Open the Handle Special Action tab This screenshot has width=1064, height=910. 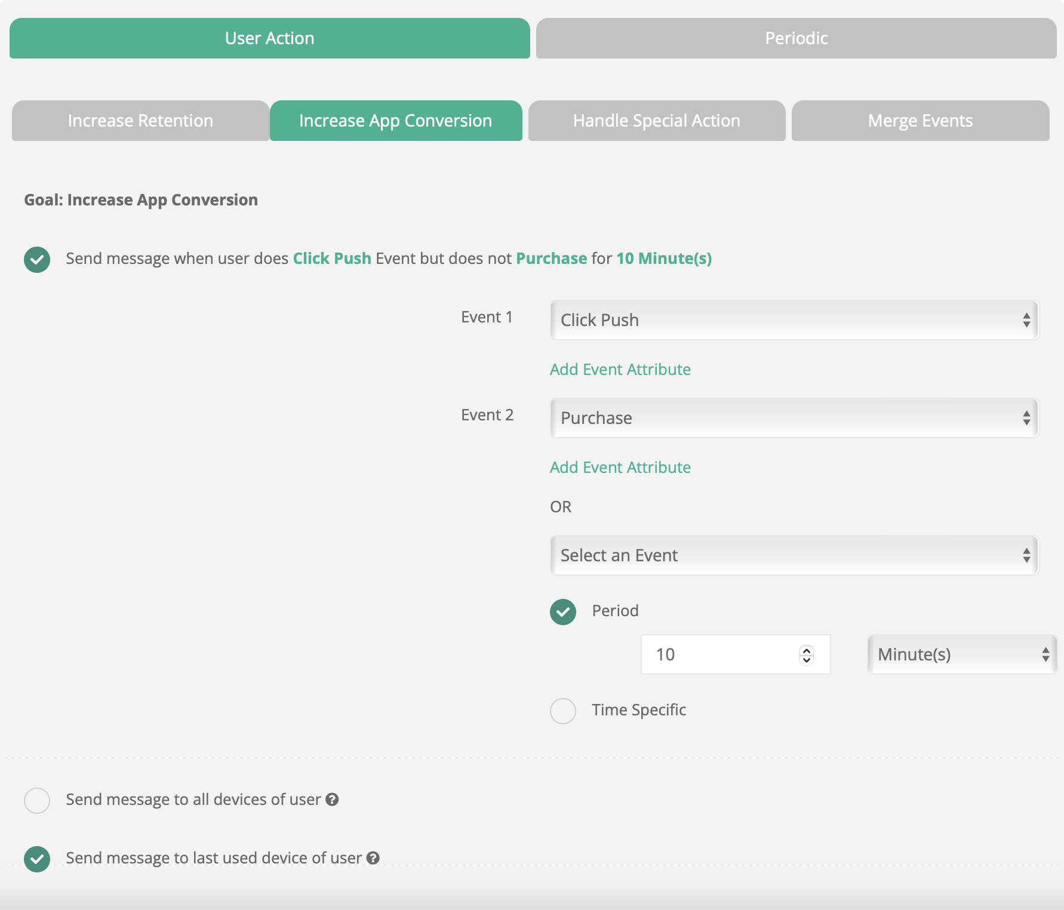656,121
